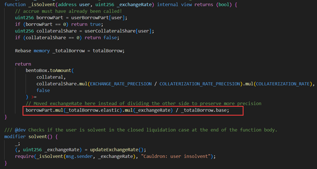Click the 'internal' keyword in the function signature
This screenshot has height=169, width=317.
(x=167, y=4)
